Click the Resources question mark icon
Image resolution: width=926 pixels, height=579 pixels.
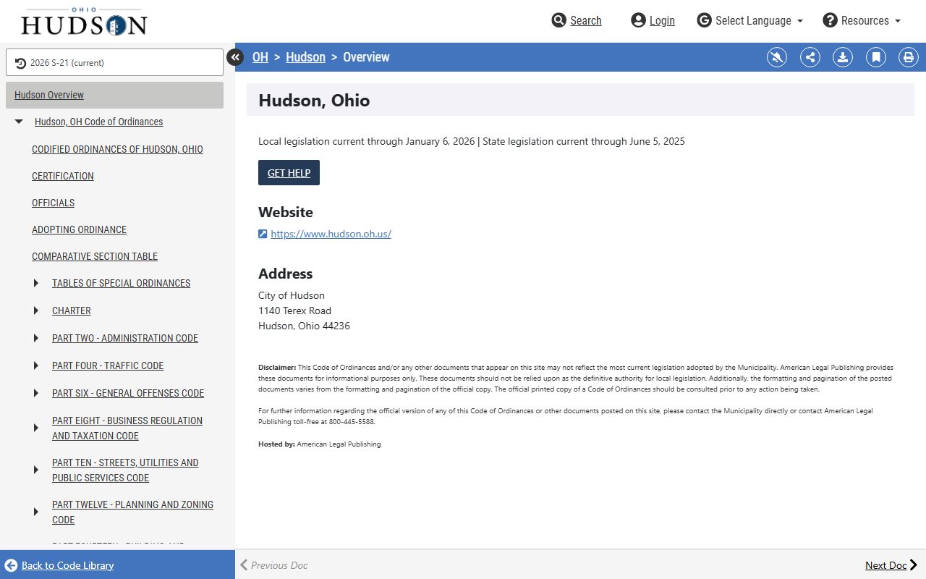click(831, 20)
